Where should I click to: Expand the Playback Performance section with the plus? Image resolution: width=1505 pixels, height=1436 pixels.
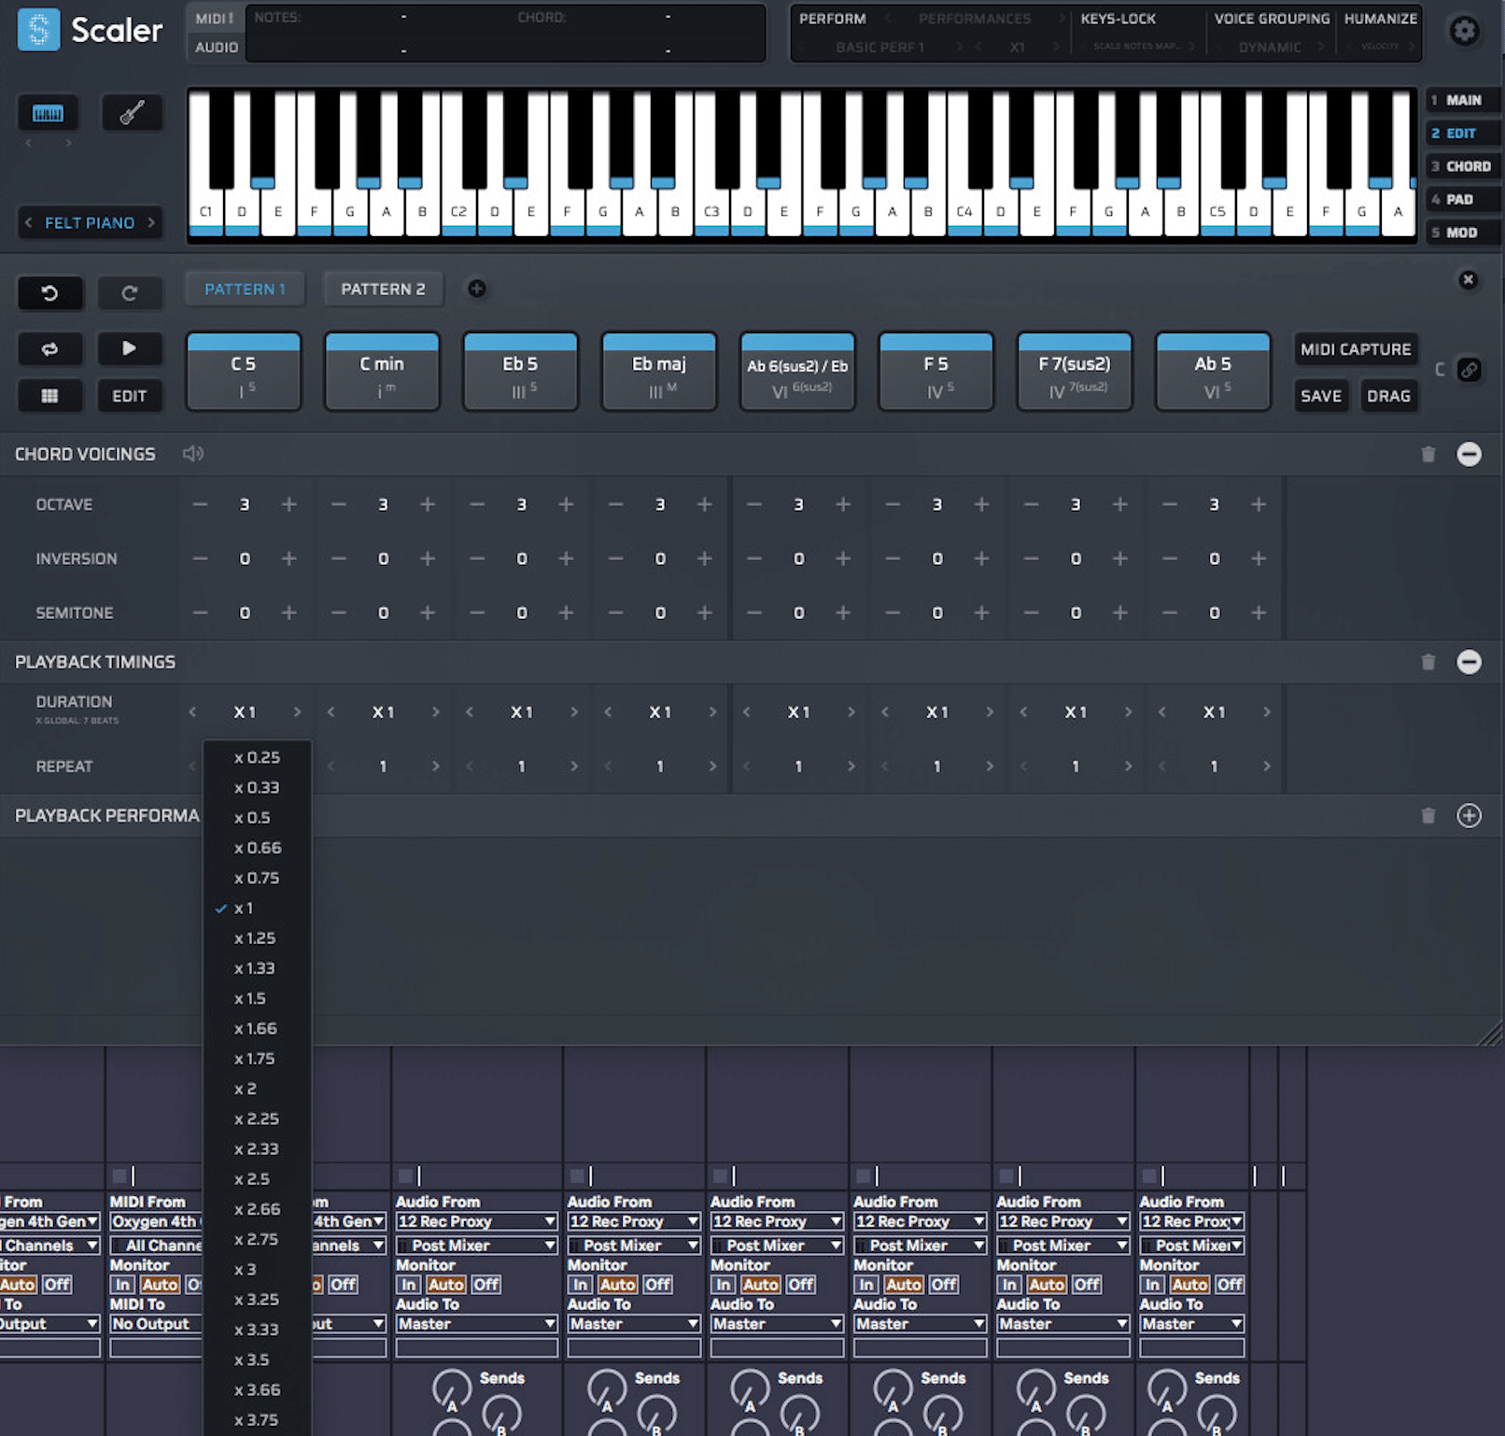click(x=1469, y=816)
